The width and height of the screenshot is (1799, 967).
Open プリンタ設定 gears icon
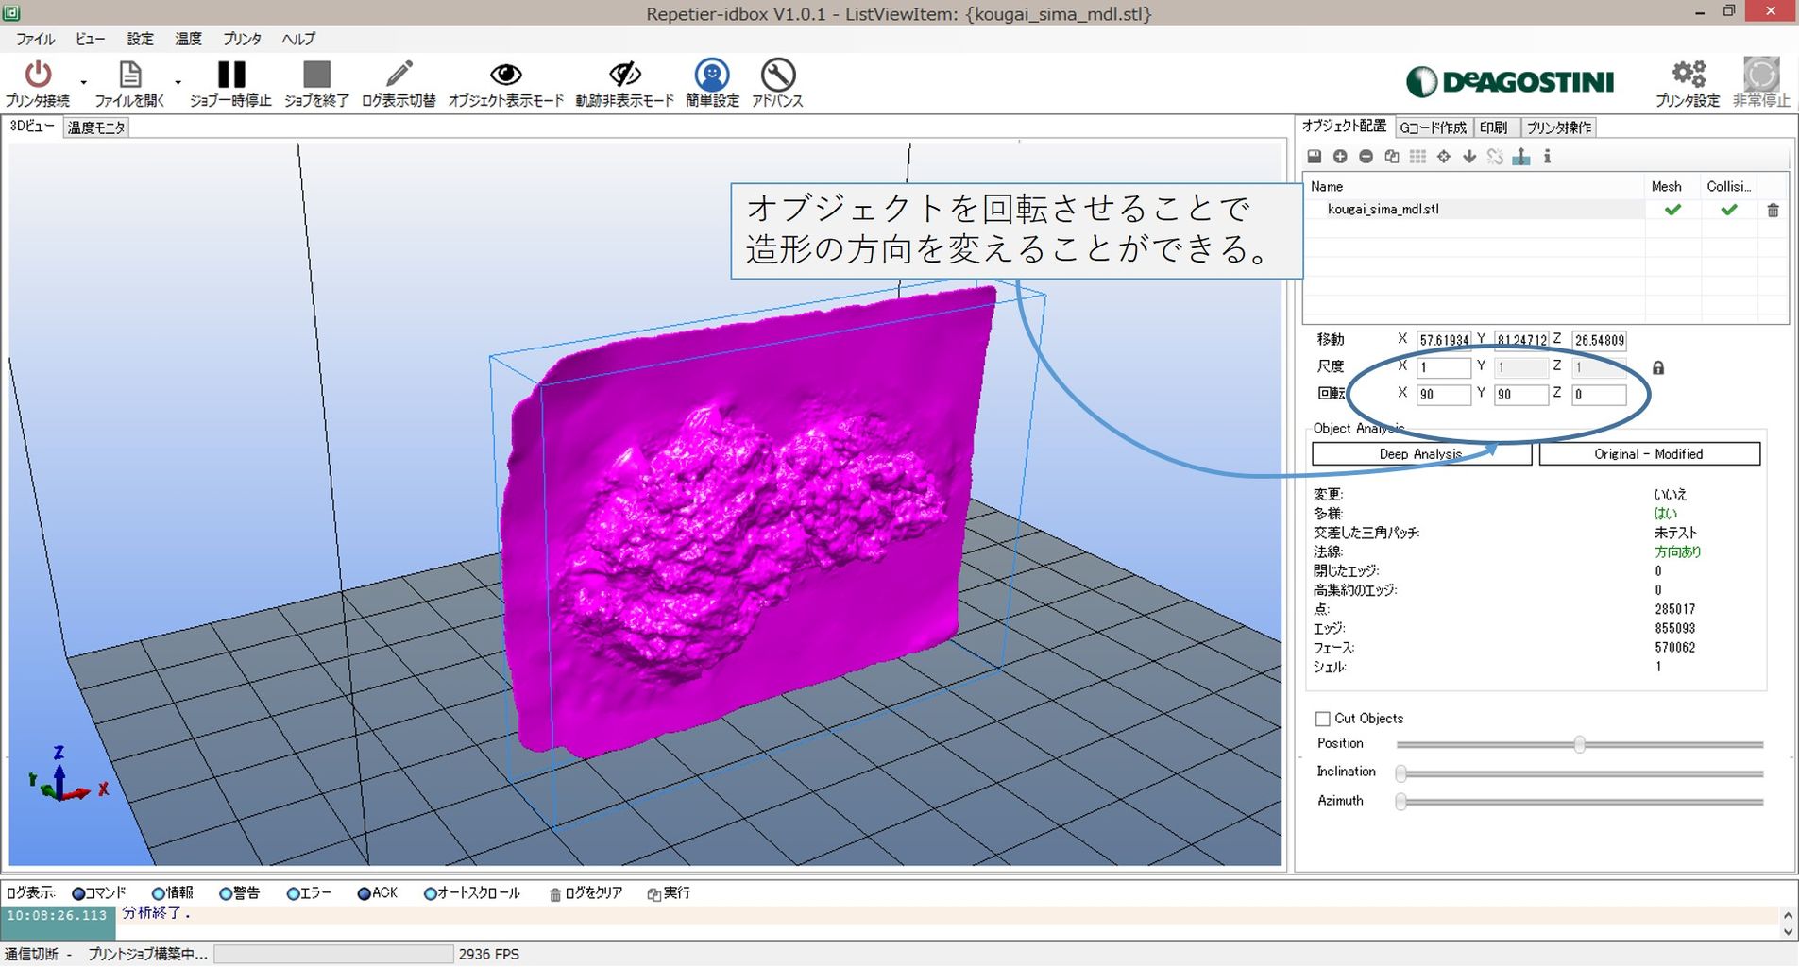pos(1688,74)
